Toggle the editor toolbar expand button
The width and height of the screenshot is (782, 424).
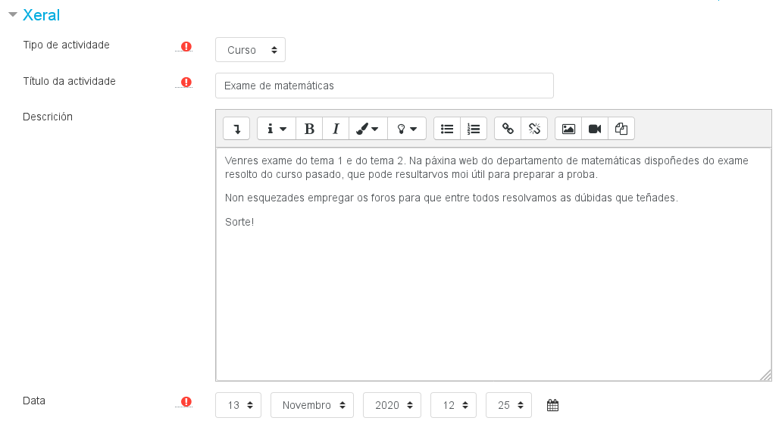click(236, 129)
